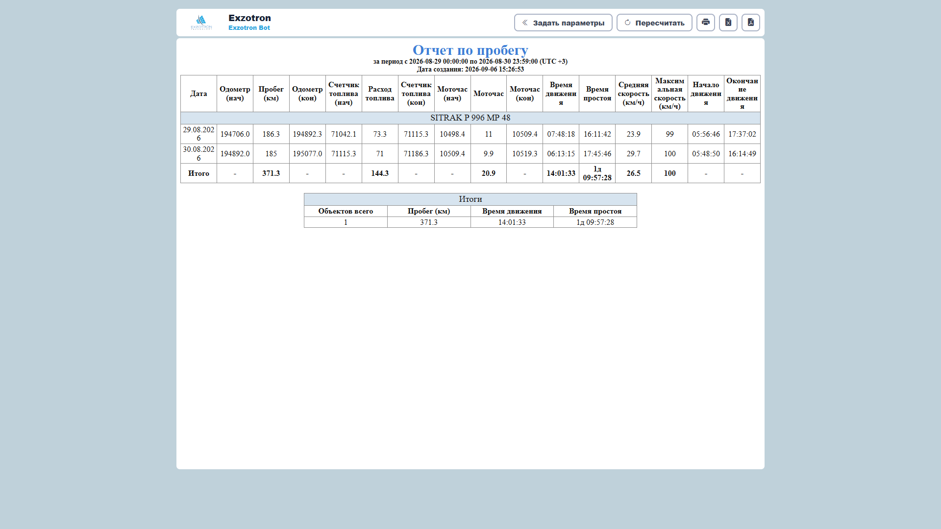Click the Расход топлива column header
The image size is (941, 529).
point(380,94)
